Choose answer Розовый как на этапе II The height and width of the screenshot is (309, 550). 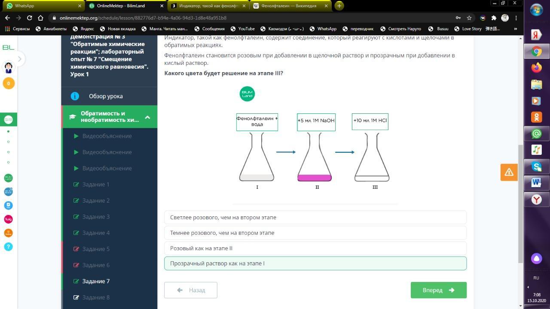315,248
